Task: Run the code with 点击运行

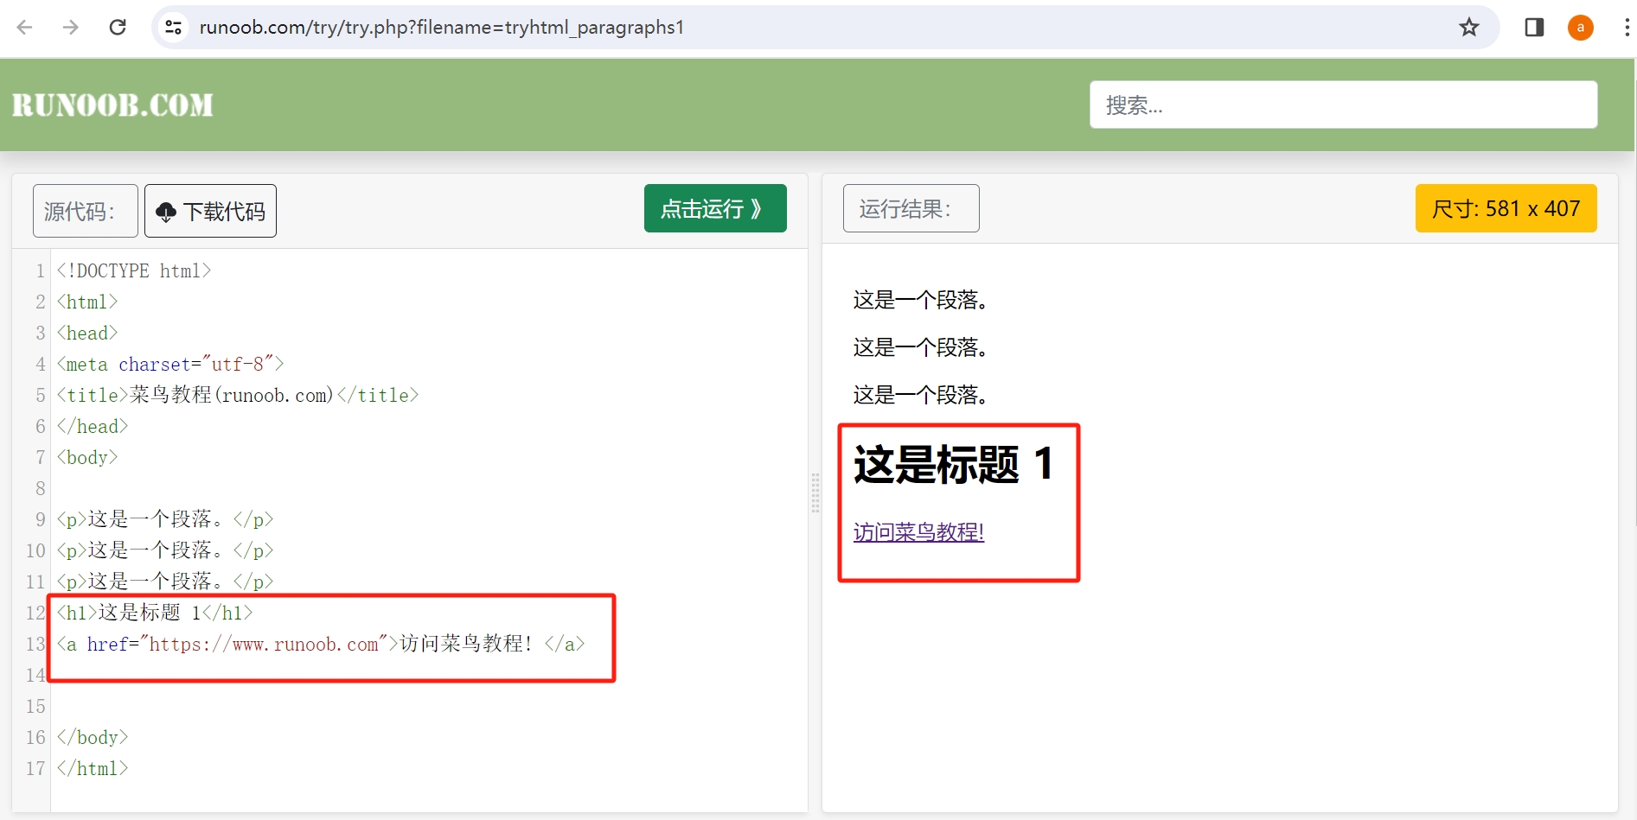Action: (714, 209)
